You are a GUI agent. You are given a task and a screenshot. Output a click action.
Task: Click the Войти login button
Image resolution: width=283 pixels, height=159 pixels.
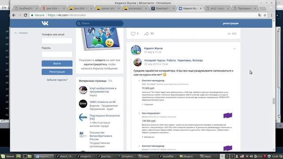pyautogui.click(x=57, y=64)
